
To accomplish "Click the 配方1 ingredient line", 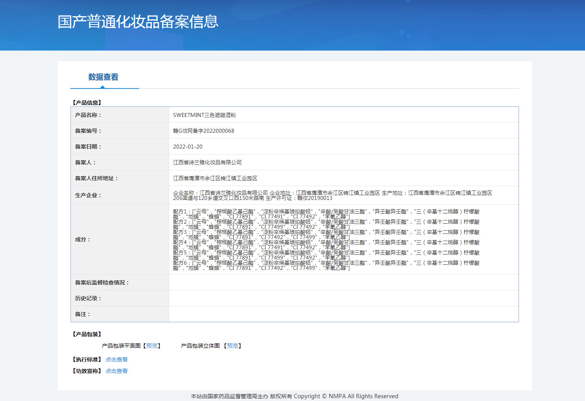I will 326,214.
